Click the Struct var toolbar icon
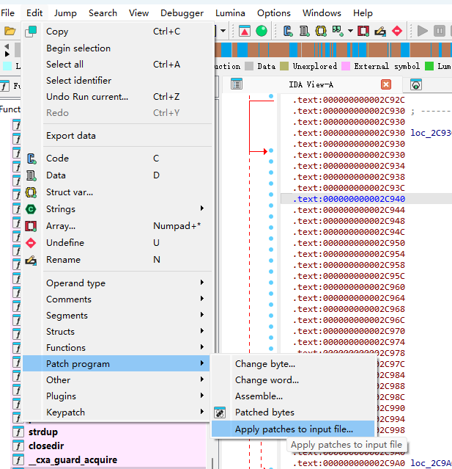452x469 pixels. (321, 31)
